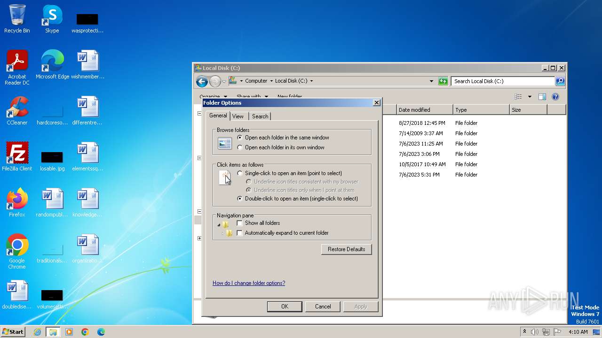Show hidden tray icons arrow
The image size is (602, 338).
click(x=524, y=332)
